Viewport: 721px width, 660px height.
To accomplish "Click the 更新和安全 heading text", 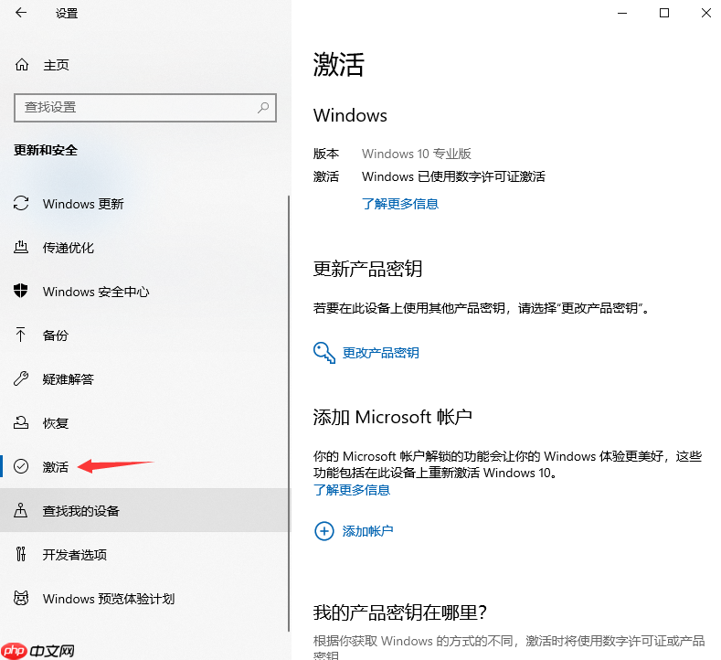I will coord(46,150).
